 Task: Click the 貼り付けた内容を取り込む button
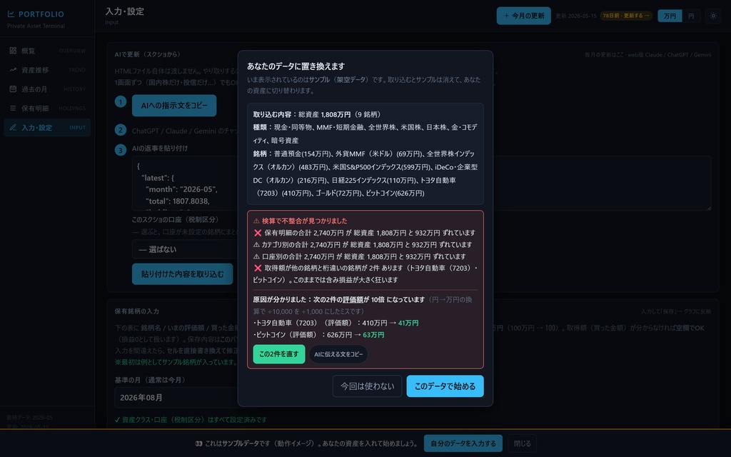coord(182,273)
